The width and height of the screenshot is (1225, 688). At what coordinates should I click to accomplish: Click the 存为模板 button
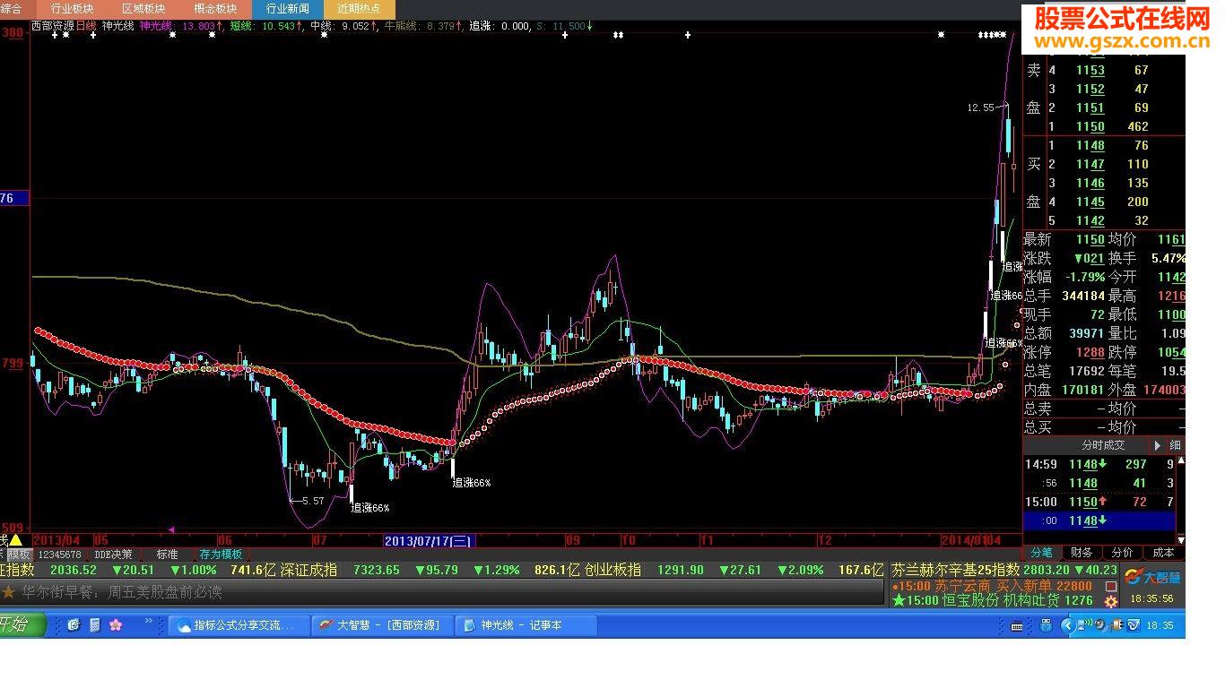tap(220, 554)
